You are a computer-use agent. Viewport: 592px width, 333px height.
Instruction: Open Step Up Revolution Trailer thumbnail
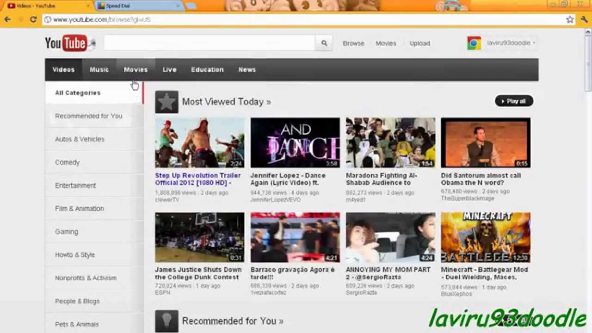click(200, 142)
